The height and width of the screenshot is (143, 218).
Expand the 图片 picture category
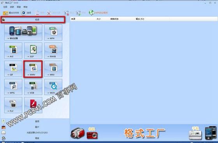point(35,127)
